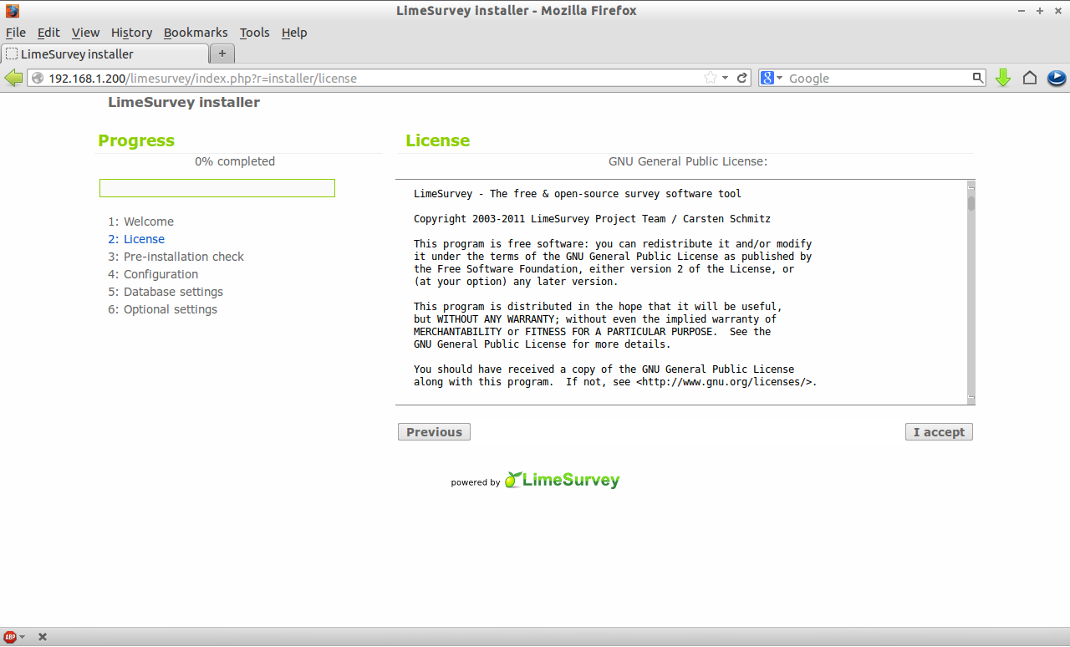Click the 'Copyright 2003-2011 LimeSurvey Project Team' line
Viewport: 1070px width, 647px height.
(592, 219)
